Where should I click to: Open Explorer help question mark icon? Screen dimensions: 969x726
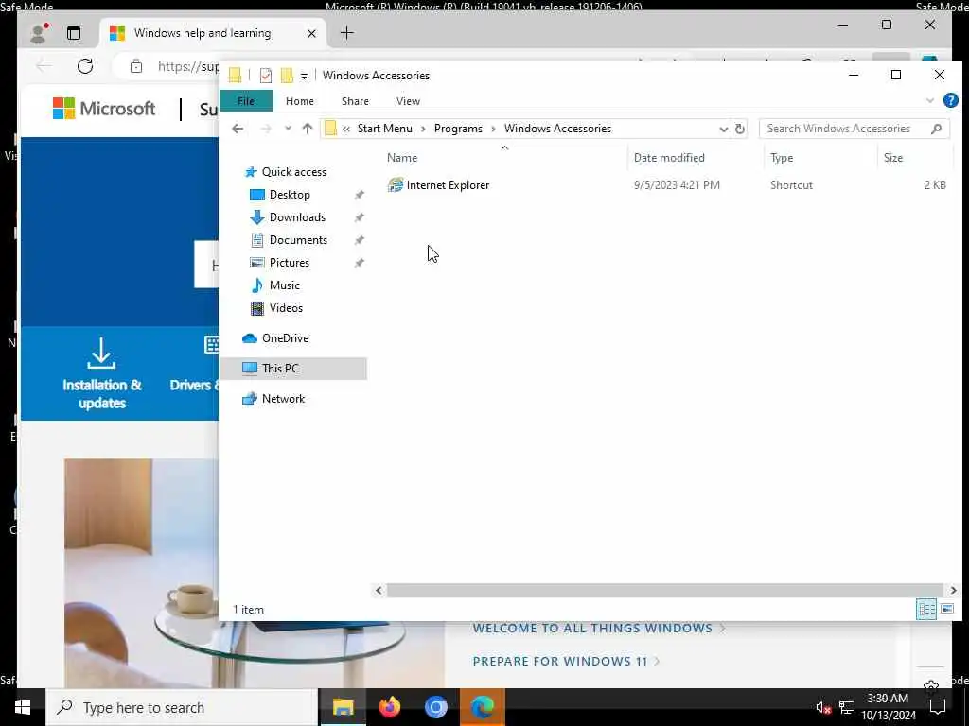click(x=950, y=100)
